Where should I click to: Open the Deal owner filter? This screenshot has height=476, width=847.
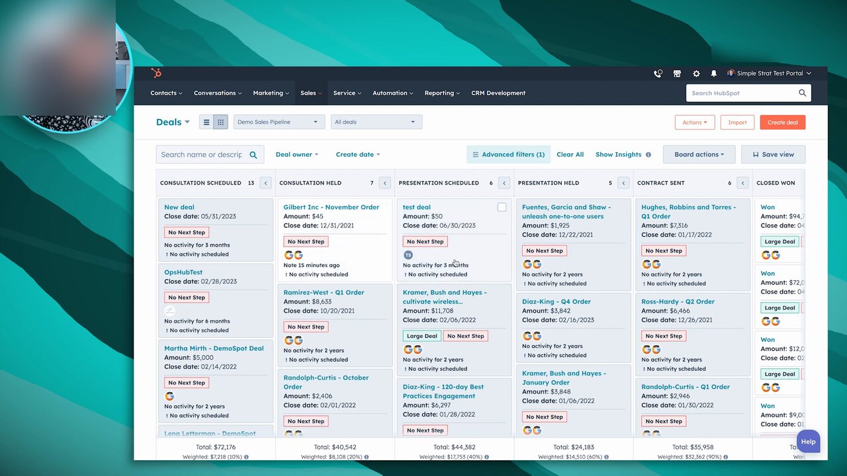(x=296, y=155)
